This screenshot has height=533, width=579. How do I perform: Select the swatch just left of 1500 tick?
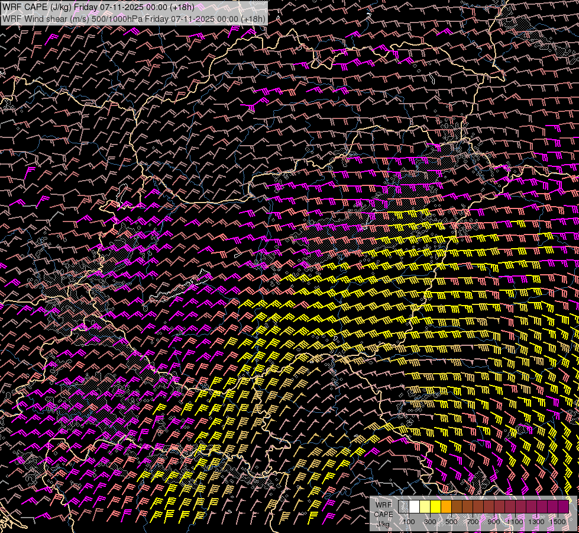click(x=552, y=507)
